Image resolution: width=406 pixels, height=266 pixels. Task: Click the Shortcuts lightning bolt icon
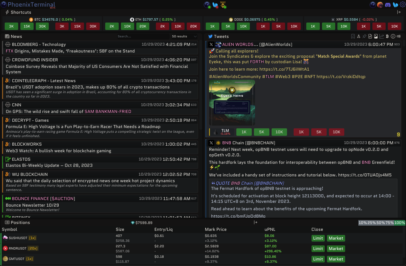pos(7,12)
